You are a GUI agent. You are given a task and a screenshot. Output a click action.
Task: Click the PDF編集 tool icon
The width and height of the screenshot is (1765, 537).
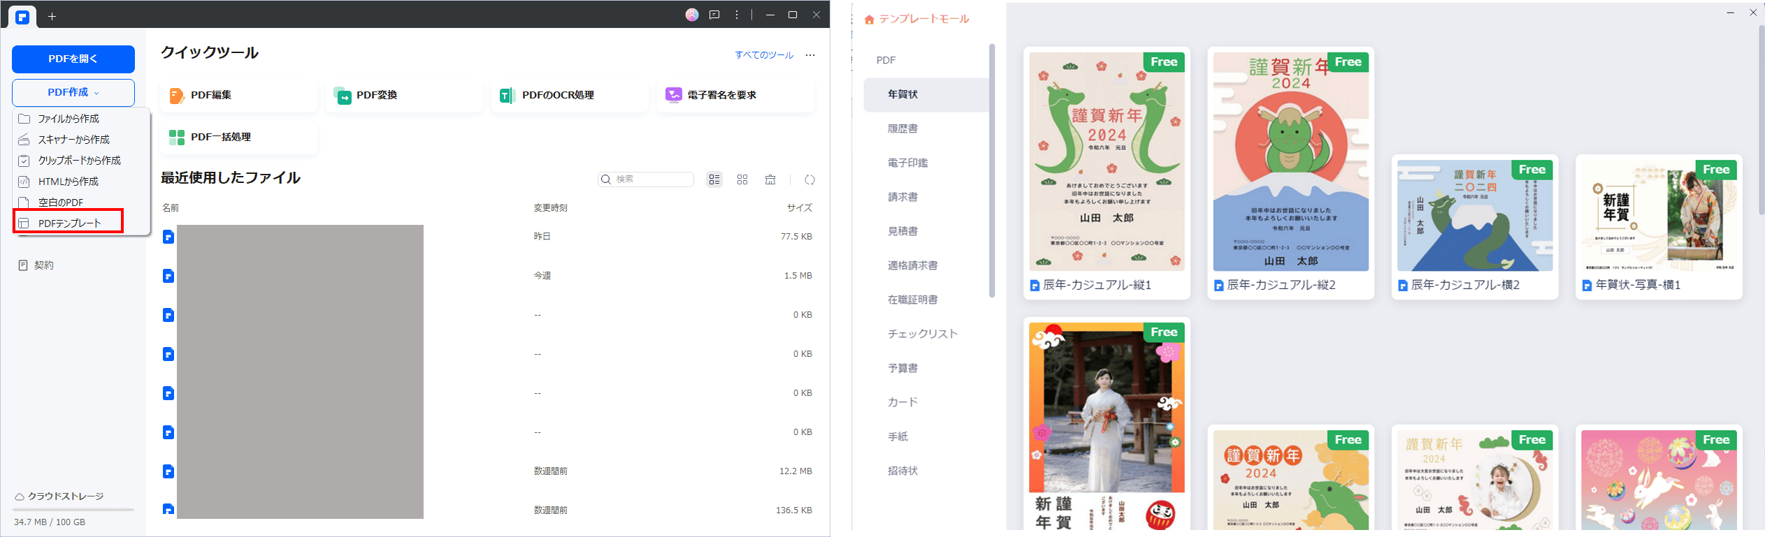(176, 95)
